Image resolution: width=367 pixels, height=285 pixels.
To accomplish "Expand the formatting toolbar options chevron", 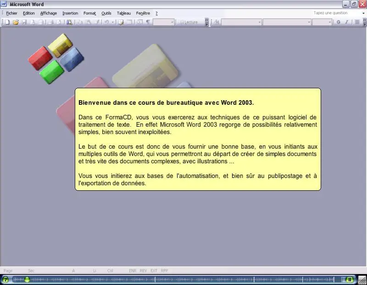I will point(365,22).
